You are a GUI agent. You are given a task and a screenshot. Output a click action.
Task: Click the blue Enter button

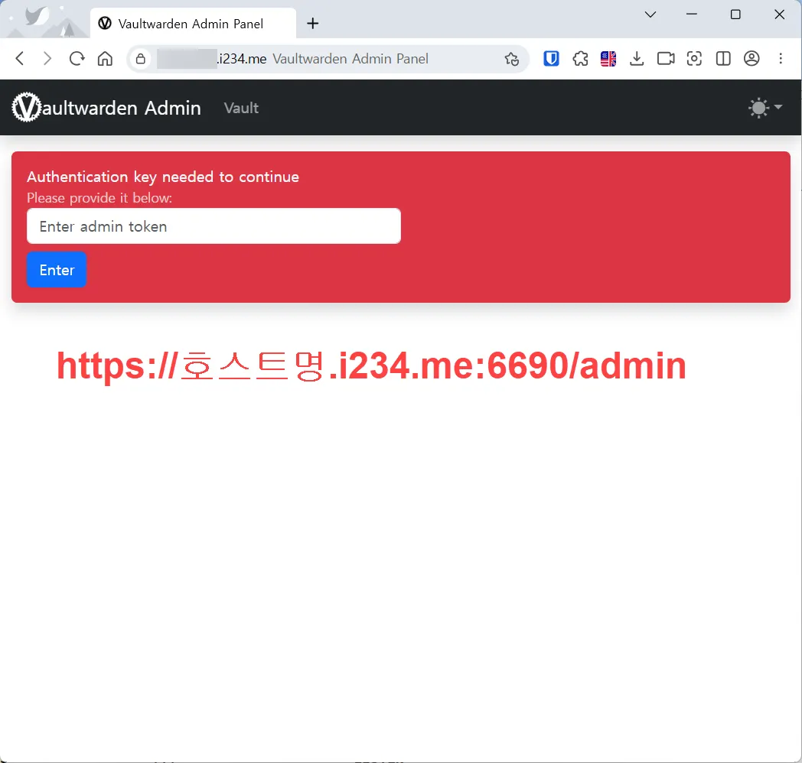click(57, 270)
